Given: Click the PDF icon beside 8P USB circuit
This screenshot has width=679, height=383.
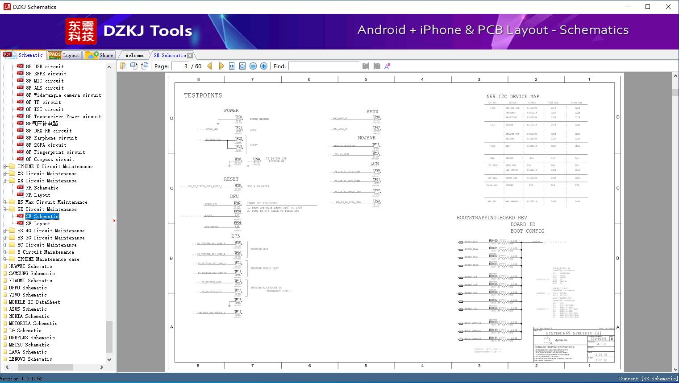Looking at the screenshot, I should [20, 66].
